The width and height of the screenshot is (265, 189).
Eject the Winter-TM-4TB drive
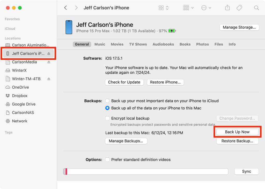coord(49,79)
